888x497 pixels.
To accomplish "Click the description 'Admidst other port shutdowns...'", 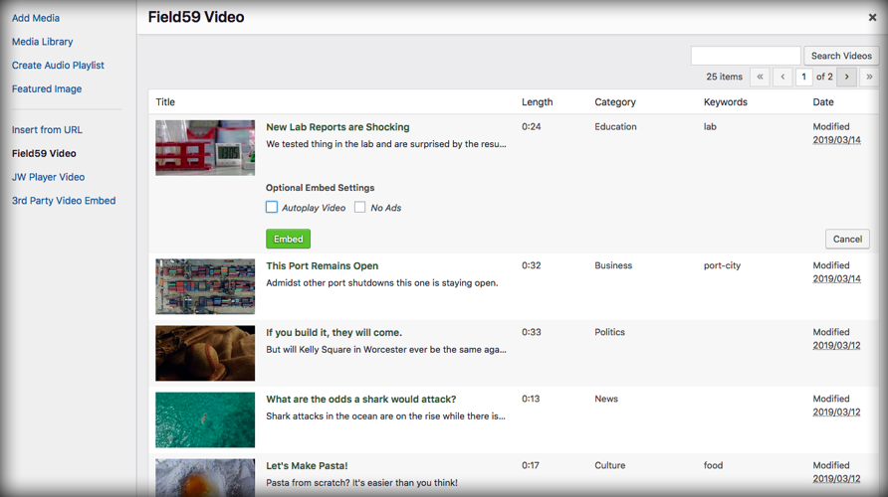I will [x=382, y=282].
